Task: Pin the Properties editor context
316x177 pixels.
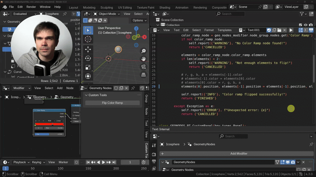Action: click(311, 144)
